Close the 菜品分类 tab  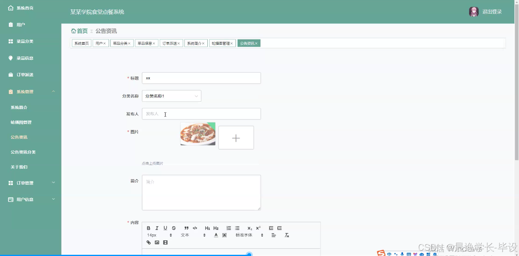(x=129, y=43)
